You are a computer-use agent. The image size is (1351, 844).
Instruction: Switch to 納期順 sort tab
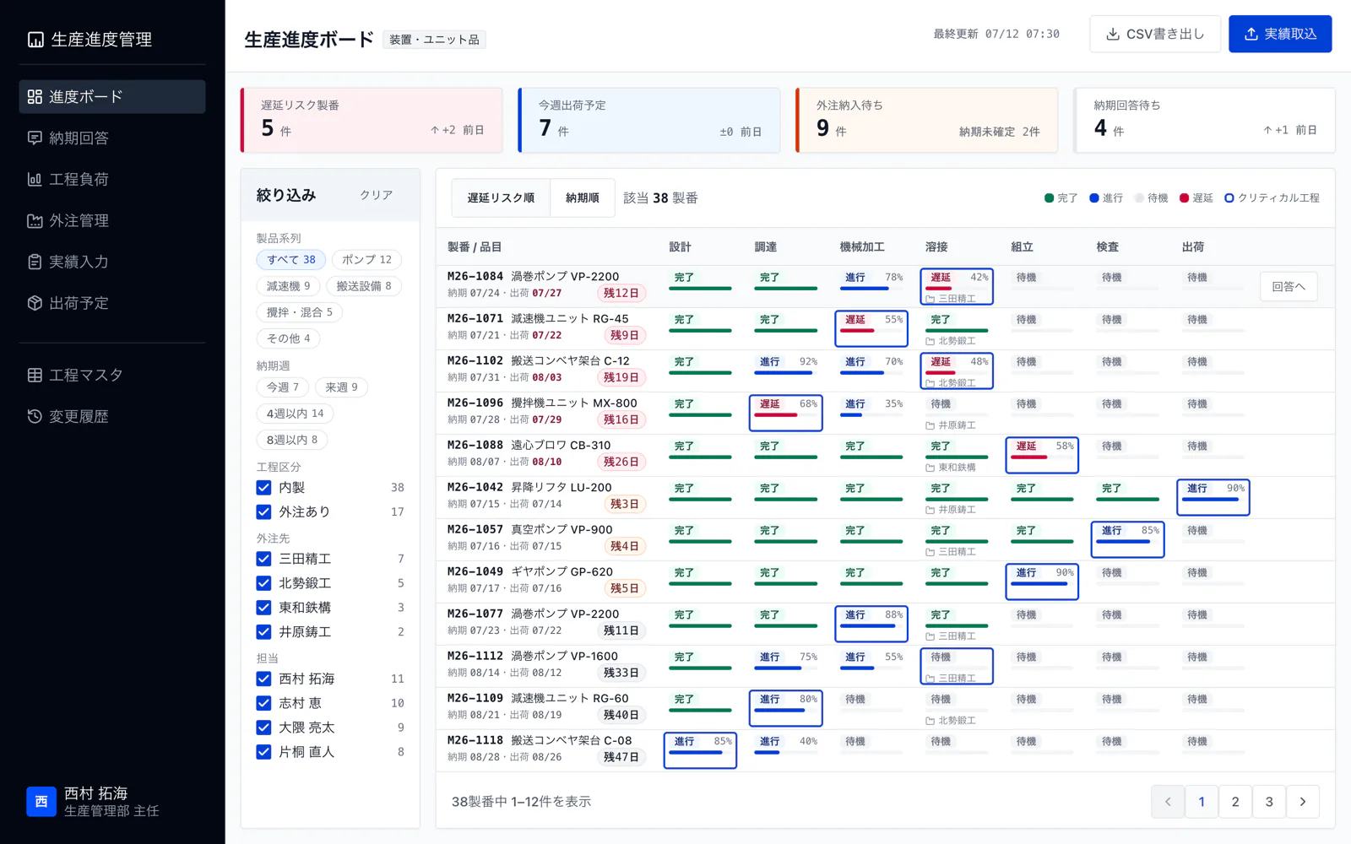tap(583, 198)
